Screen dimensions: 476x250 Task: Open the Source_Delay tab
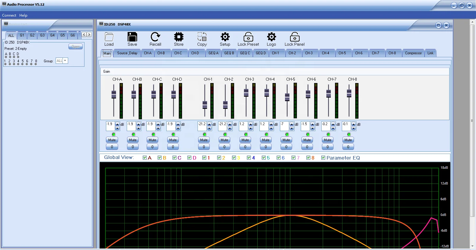[127, 53]
